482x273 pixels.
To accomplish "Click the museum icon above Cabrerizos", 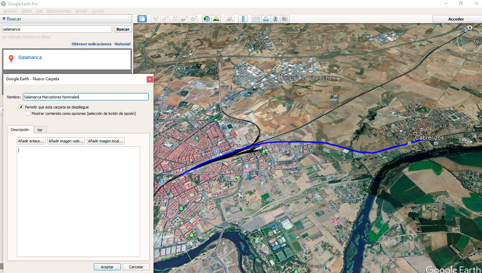I will point(421,130).
